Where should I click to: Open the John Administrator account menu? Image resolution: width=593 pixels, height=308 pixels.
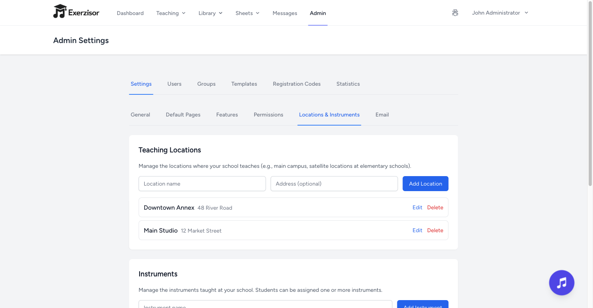pos(500,13)
